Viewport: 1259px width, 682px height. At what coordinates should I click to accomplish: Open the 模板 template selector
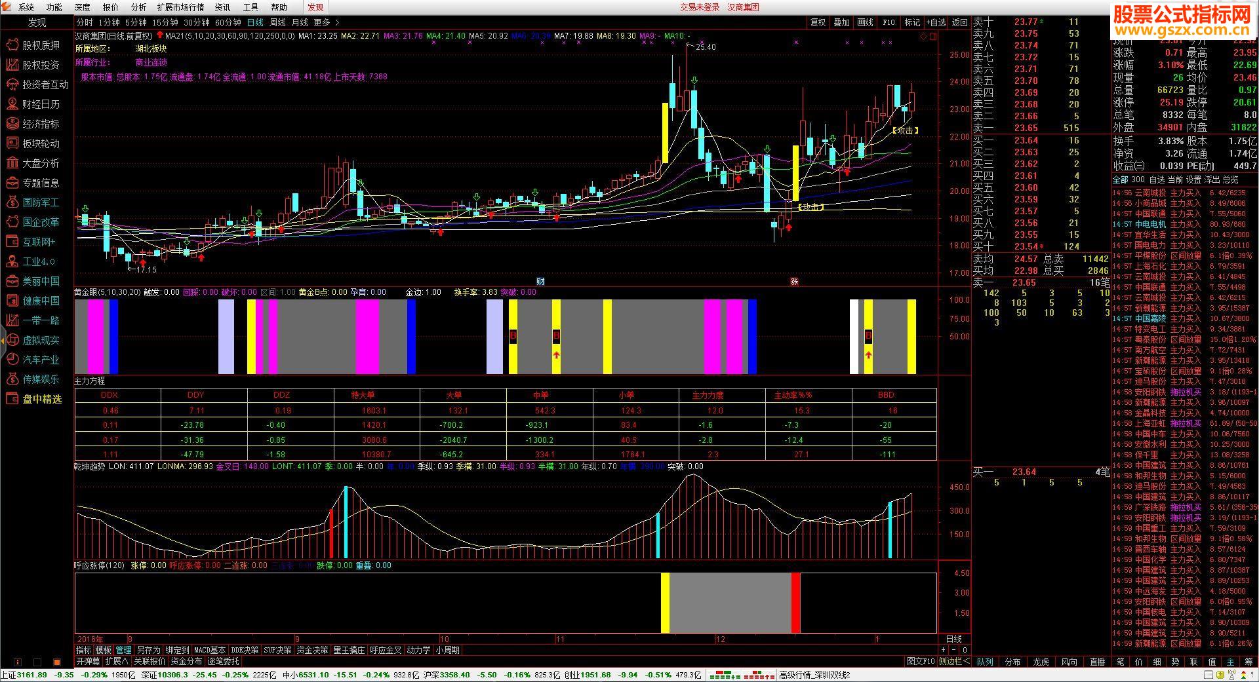(104, 650)
